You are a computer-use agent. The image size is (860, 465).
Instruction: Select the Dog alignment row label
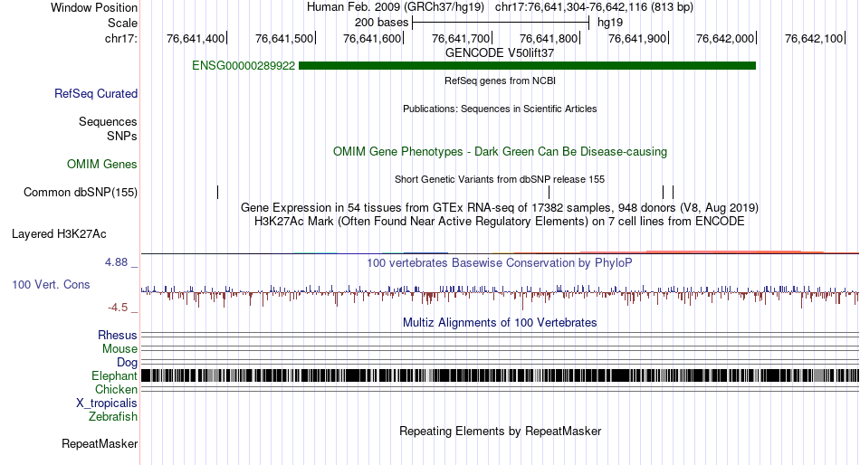[x=128, y=363]
